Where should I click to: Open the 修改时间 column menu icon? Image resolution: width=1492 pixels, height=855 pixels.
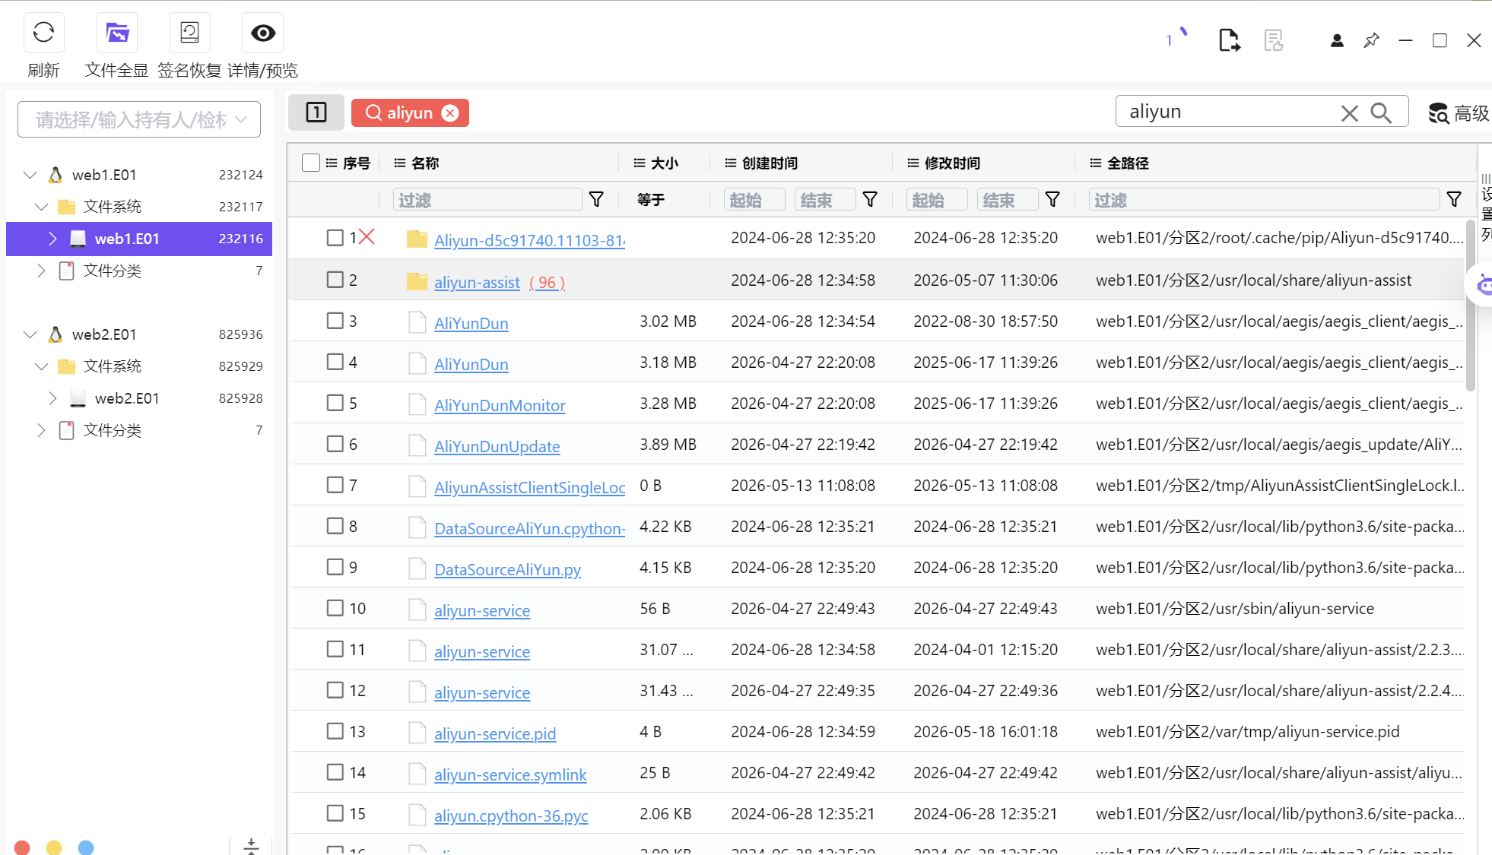tap(913, 163)
